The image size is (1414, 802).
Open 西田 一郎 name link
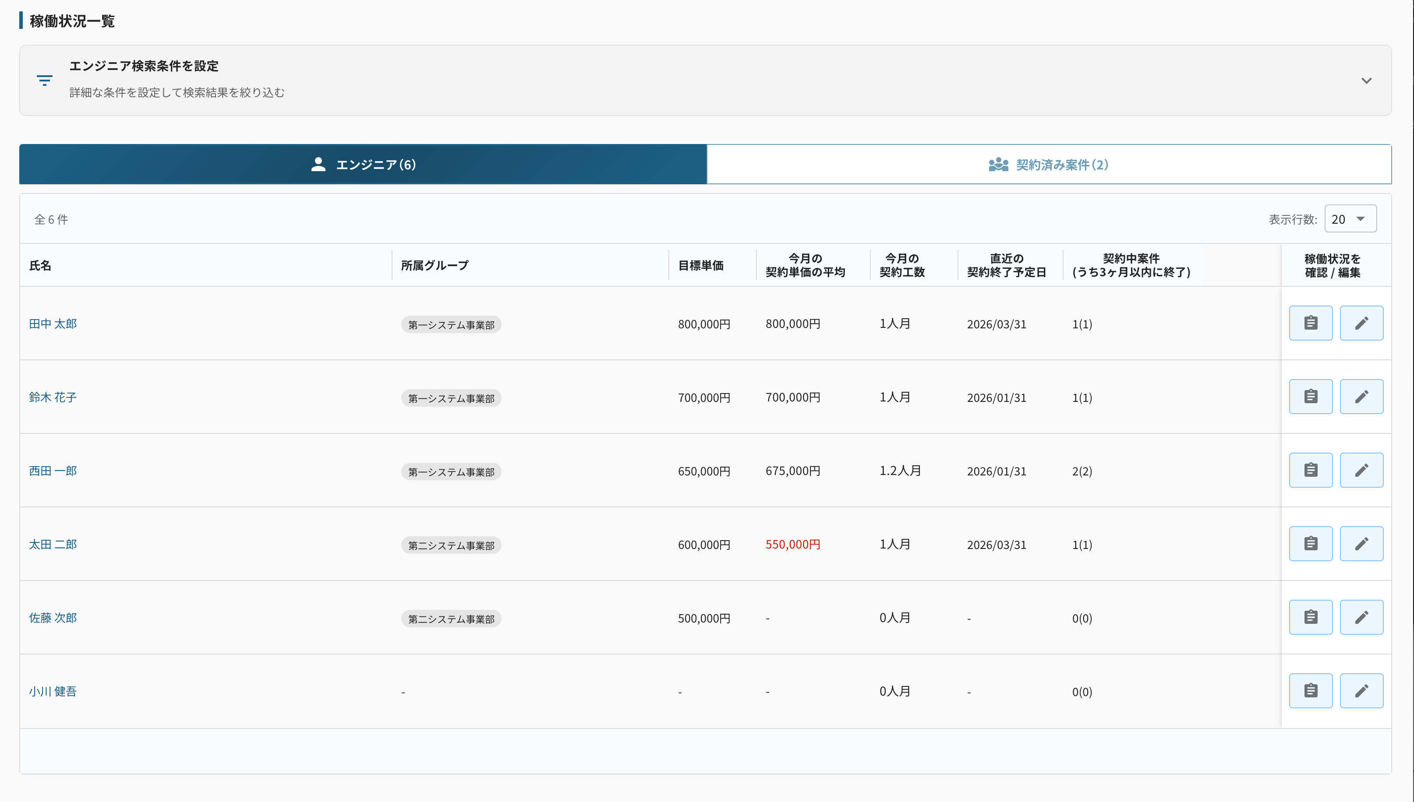click(x=53, y=471)
